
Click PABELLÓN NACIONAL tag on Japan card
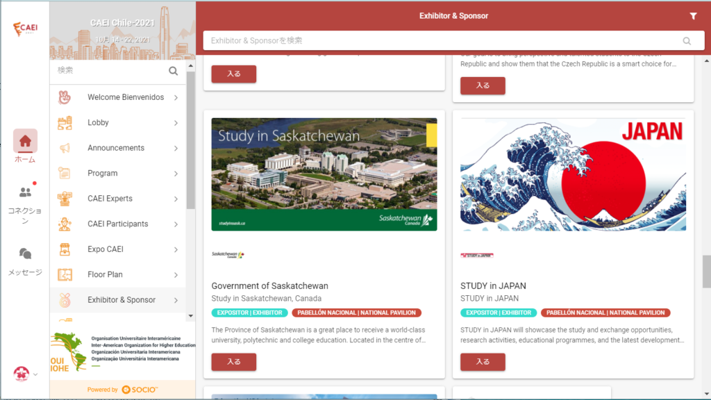click(605, 313)
